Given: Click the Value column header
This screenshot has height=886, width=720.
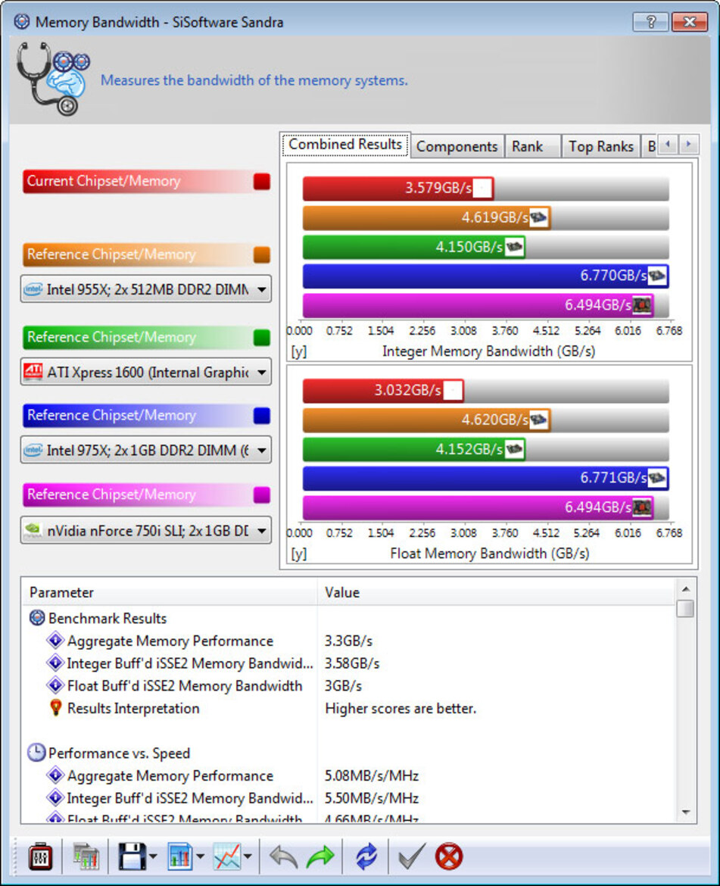Looking at the screenshot, I should [496, 592].
